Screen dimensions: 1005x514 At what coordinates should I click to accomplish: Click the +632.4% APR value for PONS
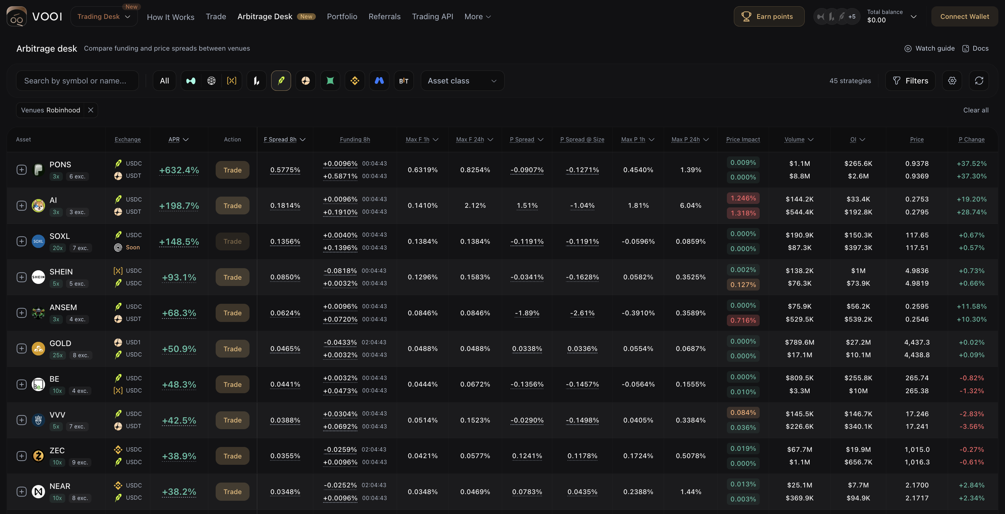coord(179,170)
